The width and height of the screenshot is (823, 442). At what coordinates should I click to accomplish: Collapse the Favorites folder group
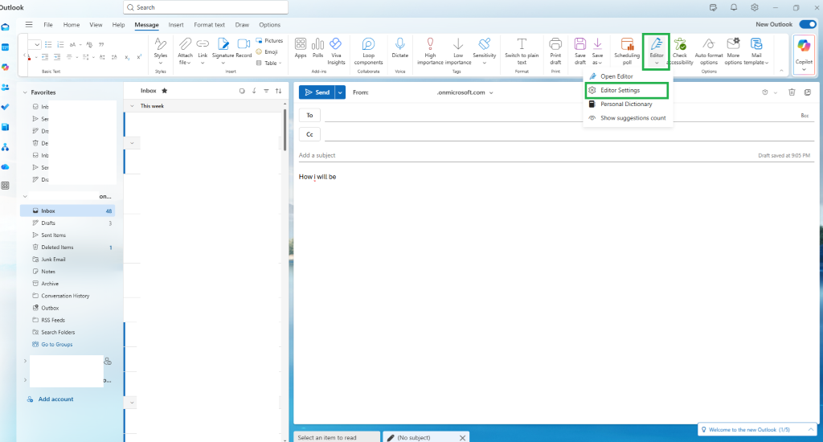coord(25,92)
